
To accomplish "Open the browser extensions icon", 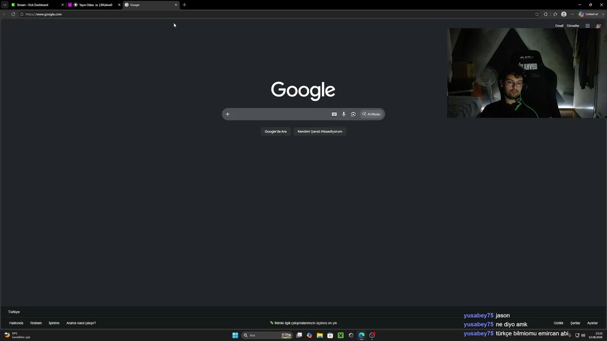I will (546, 14).
